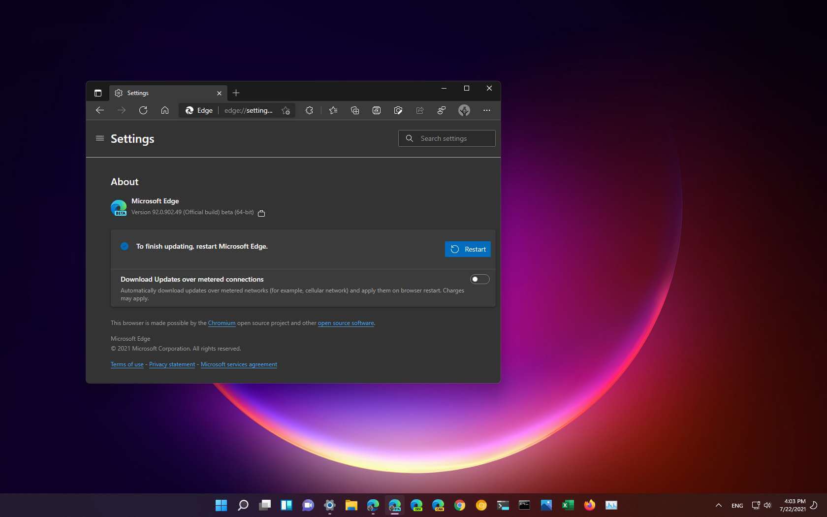
Task: Click the Edge site identity label
Action: click(199, 110)
